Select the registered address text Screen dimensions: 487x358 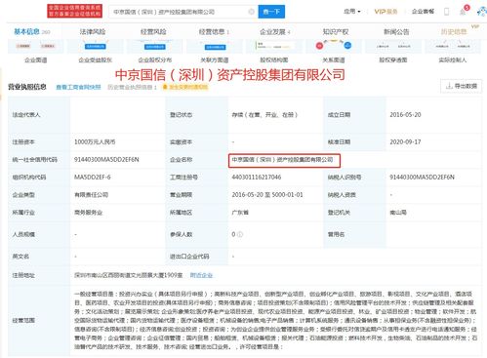coord(128,275)
